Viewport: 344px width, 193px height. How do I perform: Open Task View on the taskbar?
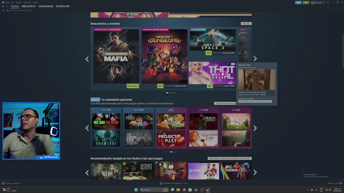tap(172, 190)
